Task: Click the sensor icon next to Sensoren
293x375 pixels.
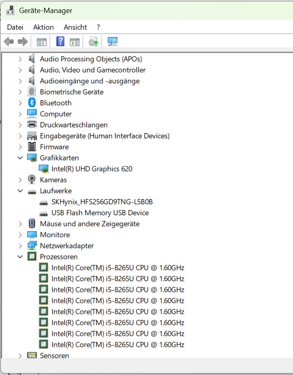Action: 32,355
